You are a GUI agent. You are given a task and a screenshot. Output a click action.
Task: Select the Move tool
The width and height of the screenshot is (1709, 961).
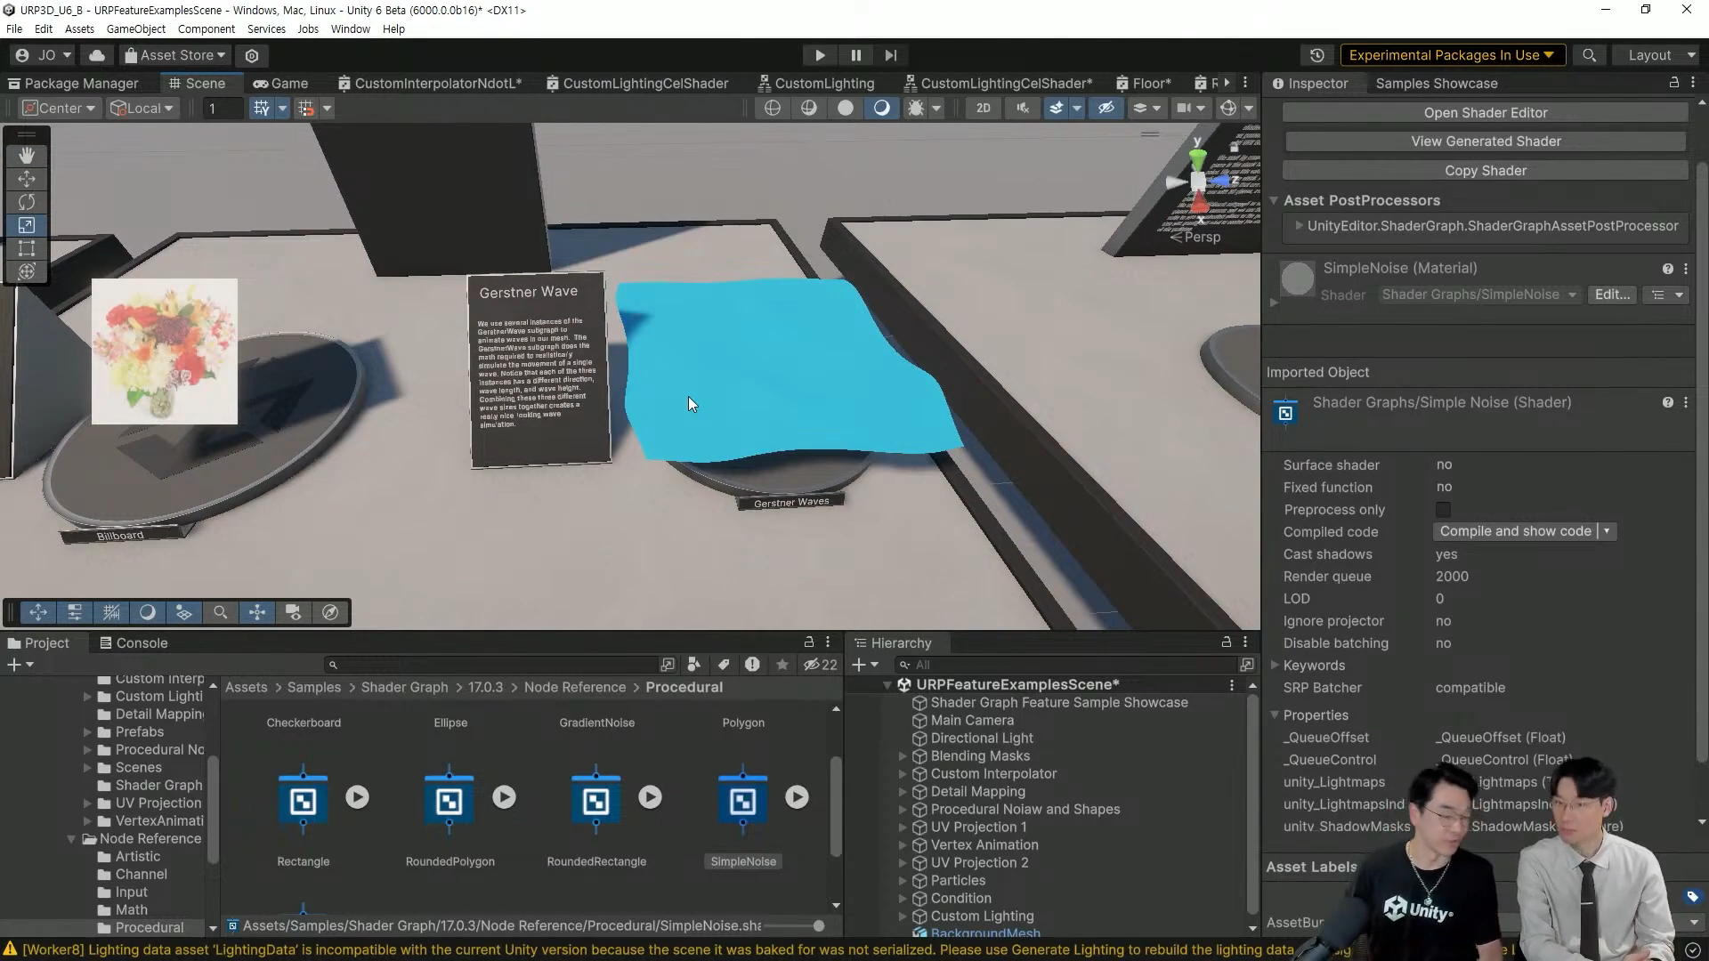click(27, 179)
